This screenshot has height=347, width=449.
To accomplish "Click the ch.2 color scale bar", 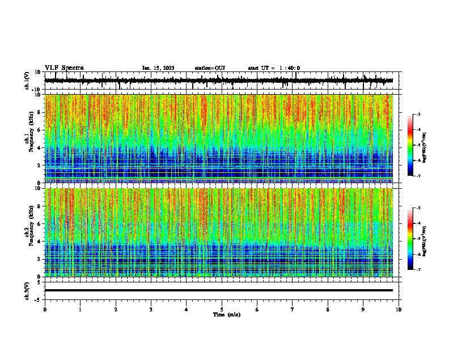I will [x=410, y=239].
